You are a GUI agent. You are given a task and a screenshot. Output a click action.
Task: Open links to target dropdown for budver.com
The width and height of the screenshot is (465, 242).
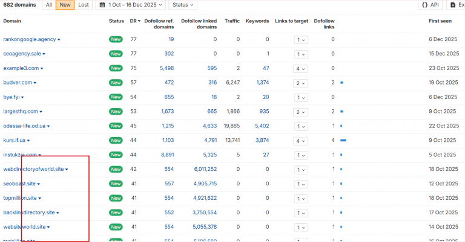(300, 83)
